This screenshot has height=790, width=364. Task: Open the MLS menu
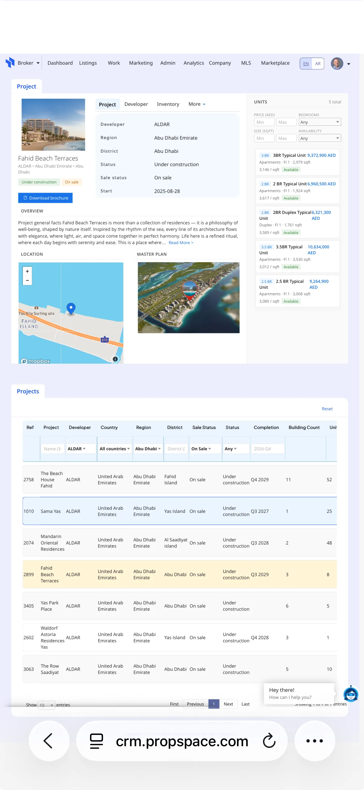[x=246, y=63]
